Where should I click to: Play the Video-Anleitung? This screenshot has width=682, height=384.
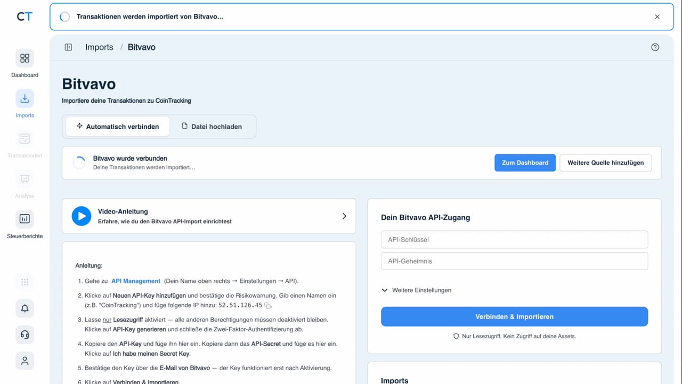pyautogui.click(x=82, y=216)
